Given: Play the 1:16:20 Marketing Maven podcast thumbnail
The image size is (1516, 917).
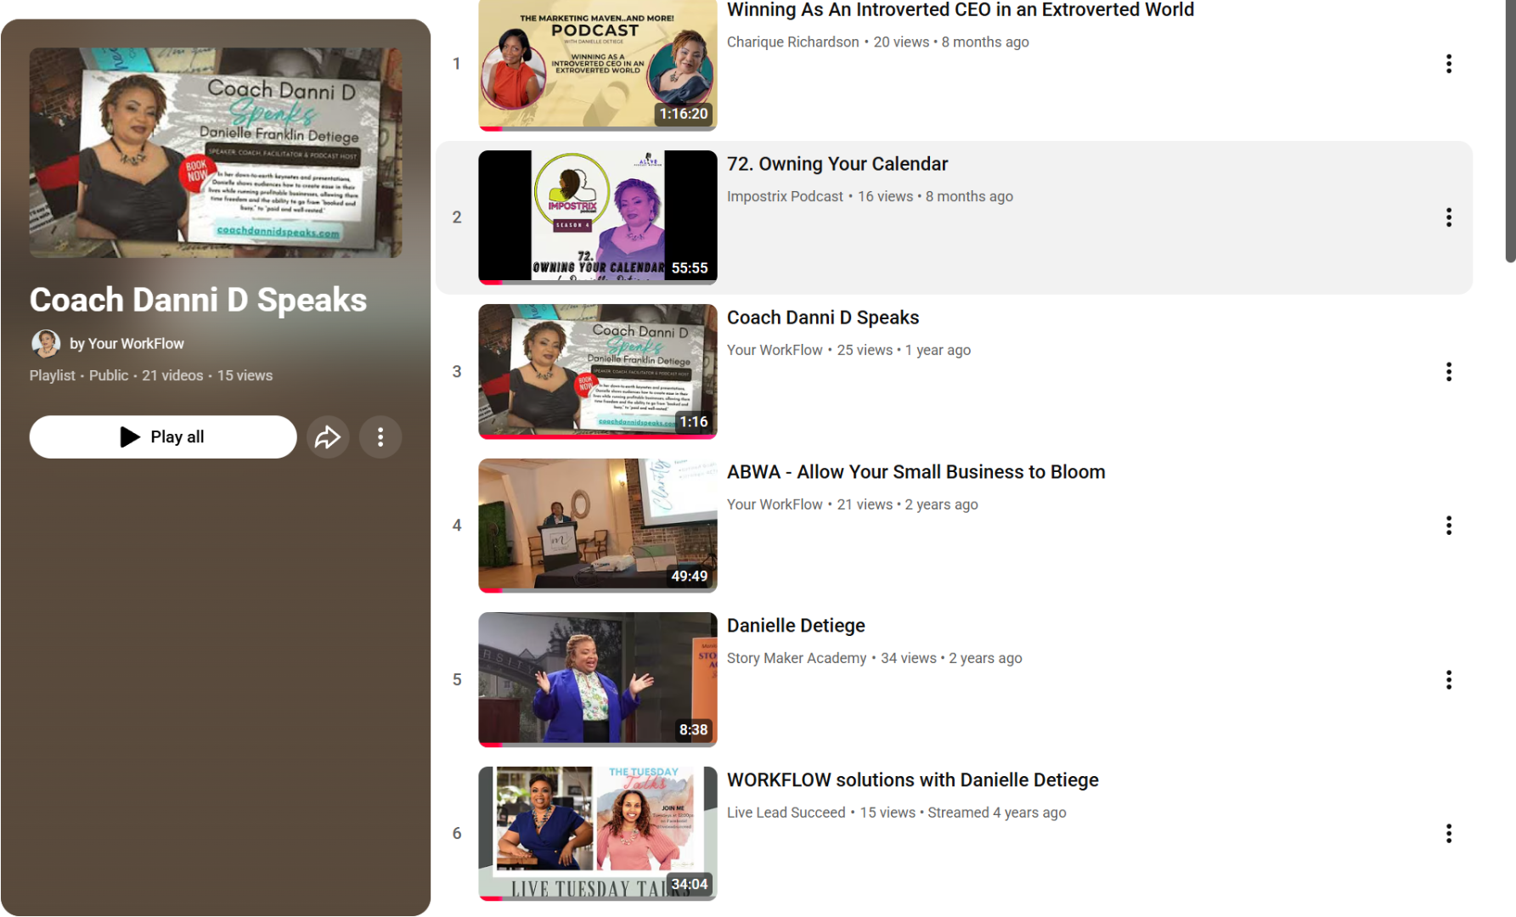Looking at the screenshot, I should click(598, 65).
